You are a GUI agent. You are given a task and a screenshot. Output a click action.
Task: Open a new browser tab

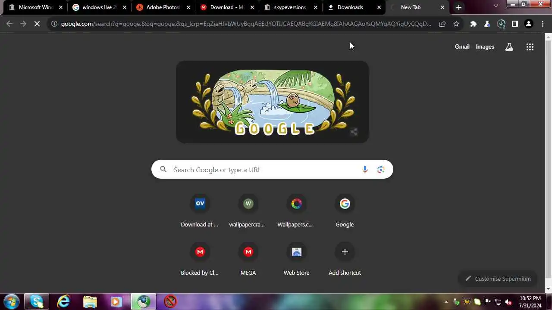[459, 7]
